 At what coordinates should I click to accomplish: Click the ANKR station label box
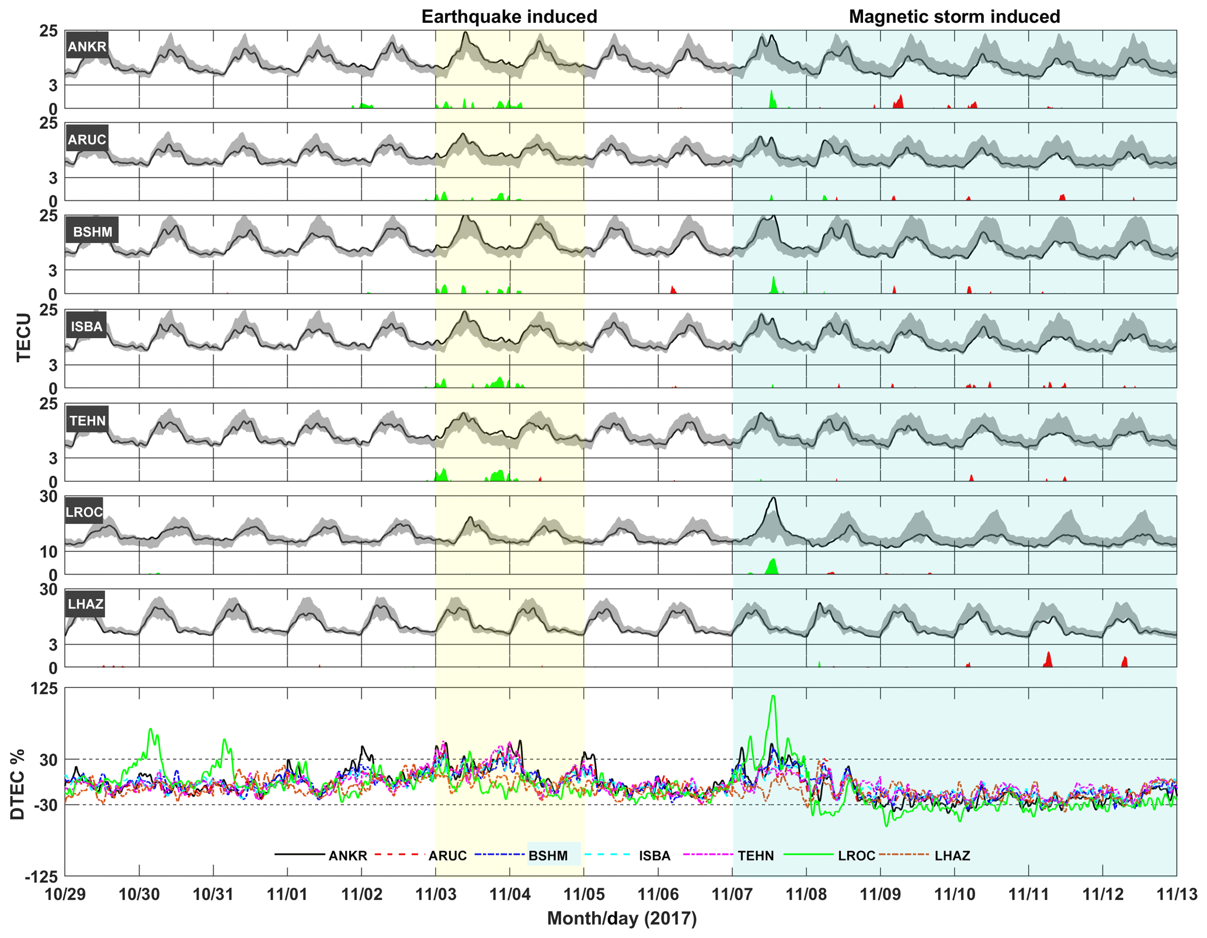click(87, 46)
